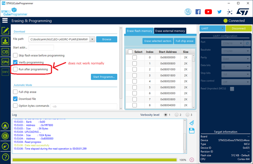Click the Download panel vertical scrollbar
253x164 pixels.
click(121, 68)
